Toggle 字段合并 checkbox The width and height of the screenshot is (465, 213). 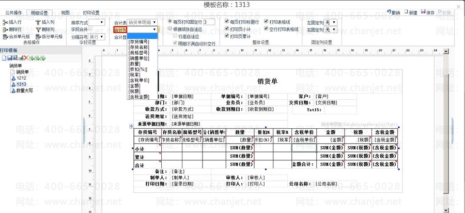tap(90, 28)
